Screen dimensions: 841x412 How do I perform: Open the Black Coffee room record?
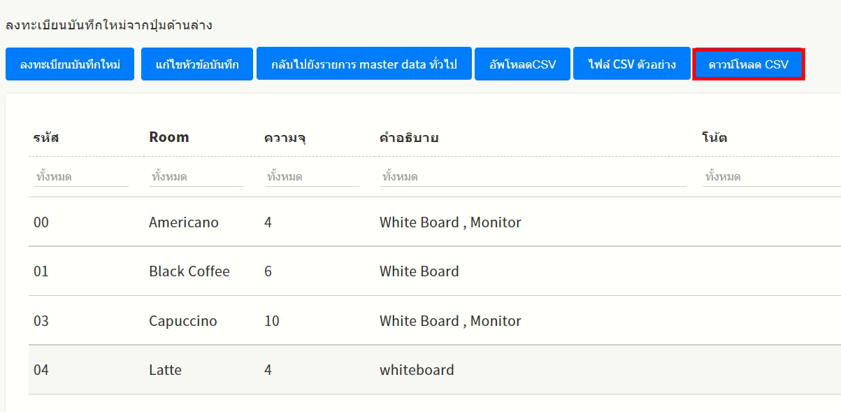189,271
